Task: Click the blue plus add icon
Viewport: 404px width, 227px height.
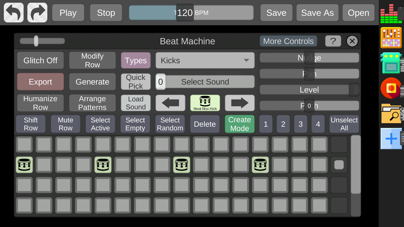Action: pyautogui.click(x=391, y=139)
